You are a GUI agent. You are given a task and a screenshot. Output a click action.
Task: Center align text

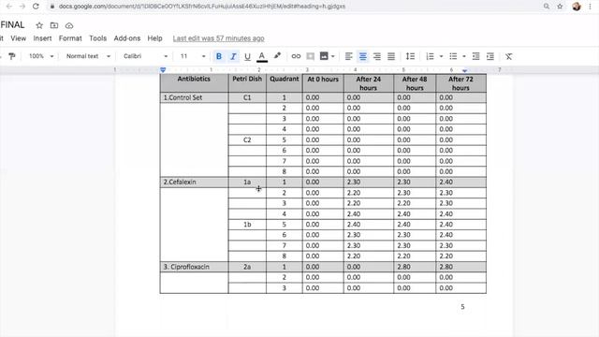tap(362, 56)
